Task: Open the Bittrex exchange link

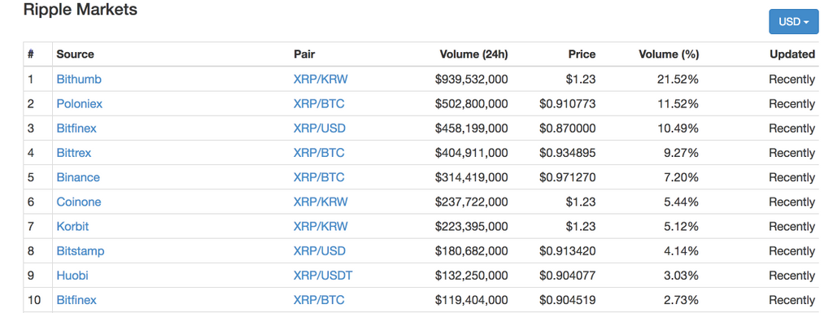Action: 74,153
